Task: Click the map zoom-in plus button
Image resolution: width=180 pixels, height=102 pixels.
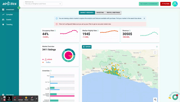Action: point(155,99)
